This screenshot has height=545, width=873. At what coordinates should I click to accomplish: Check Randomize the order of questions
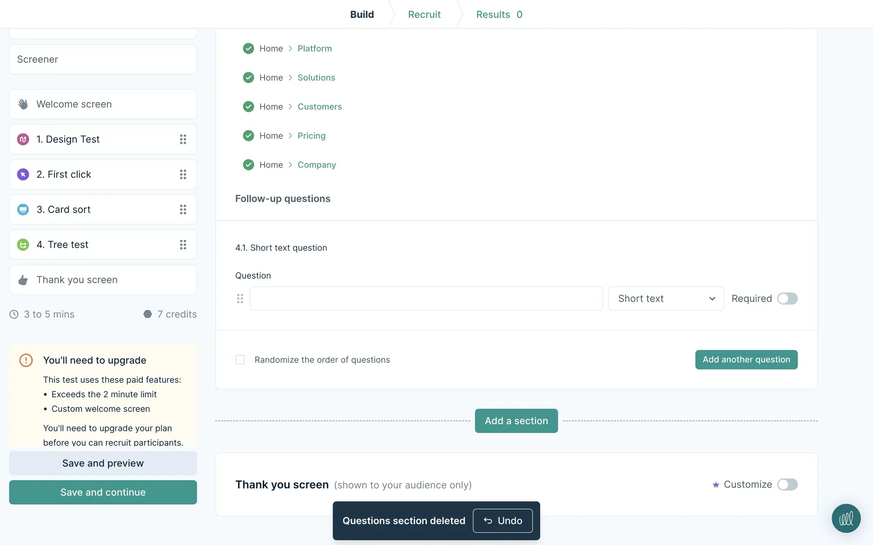tap(240, 360)
